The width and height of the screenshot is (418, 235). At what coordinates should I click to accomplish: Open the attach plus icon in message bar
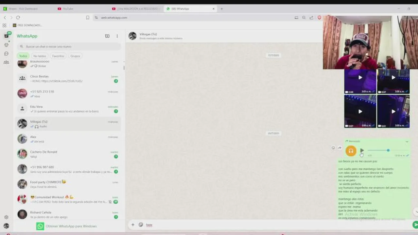tap(133, 225)
